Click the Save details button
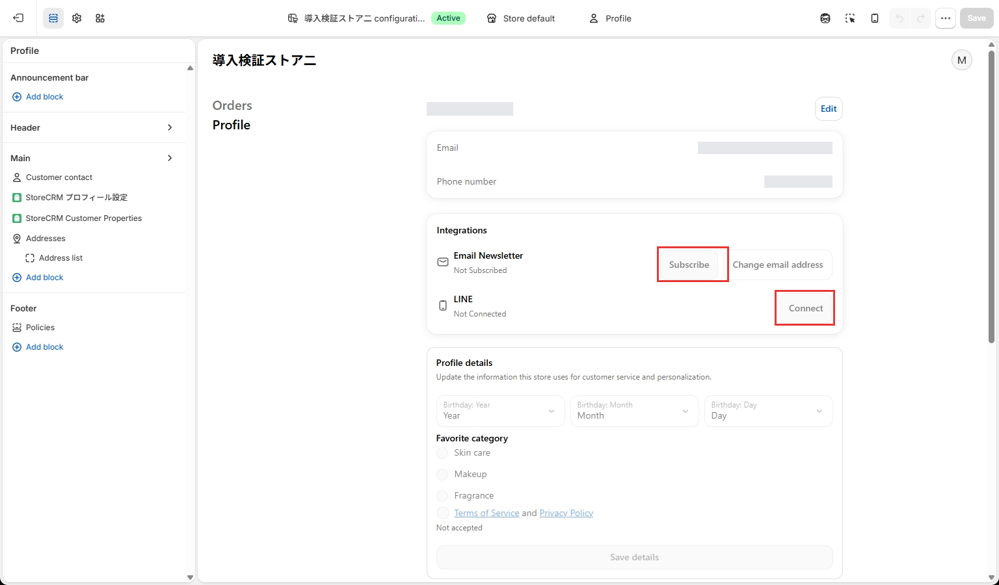The height and width of the screenshot is (585, 999). tap(634, 557)
